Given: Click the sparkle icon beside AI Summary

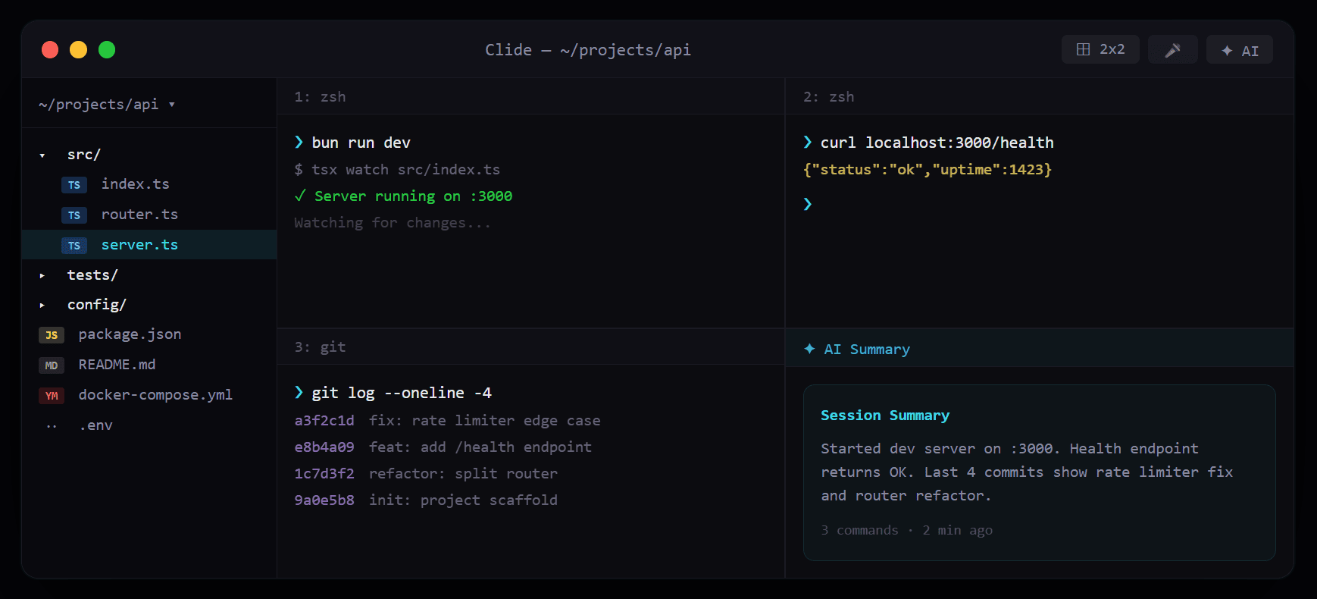Looking at the screenshot, I should [x=809, y=349].
